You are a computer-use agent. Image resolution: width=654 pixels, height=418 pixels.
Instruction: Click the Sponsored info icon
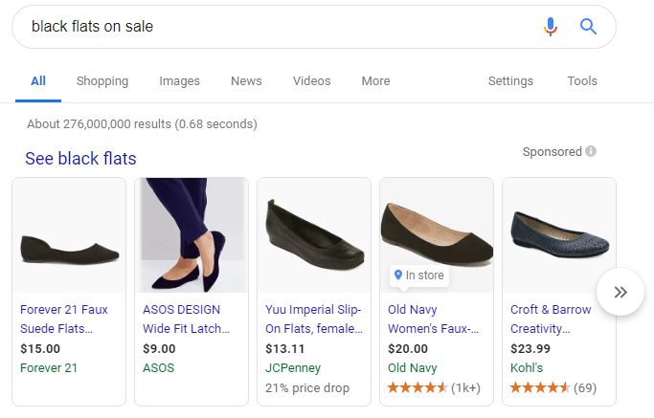[x=591, y=151]
